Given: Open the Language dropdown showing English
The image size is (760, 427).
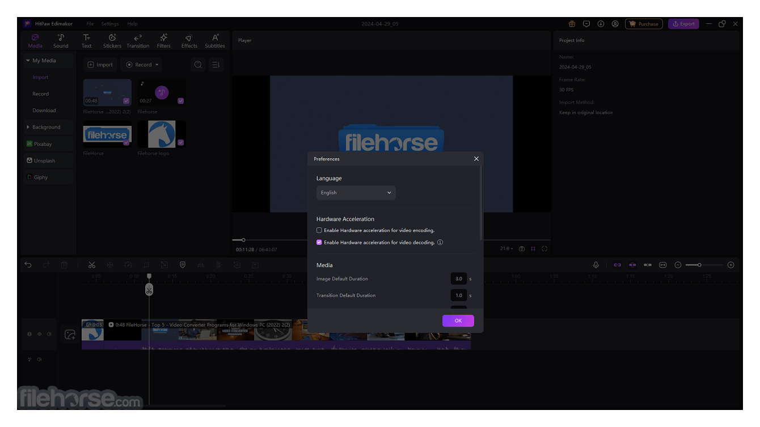Looking at the screenshot, I should [x=356, y=193].
